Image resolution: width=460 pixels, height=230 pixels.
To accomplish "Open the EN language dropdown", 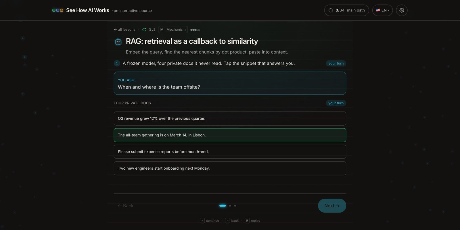I will pyautogui.click(x=382, y=10).
